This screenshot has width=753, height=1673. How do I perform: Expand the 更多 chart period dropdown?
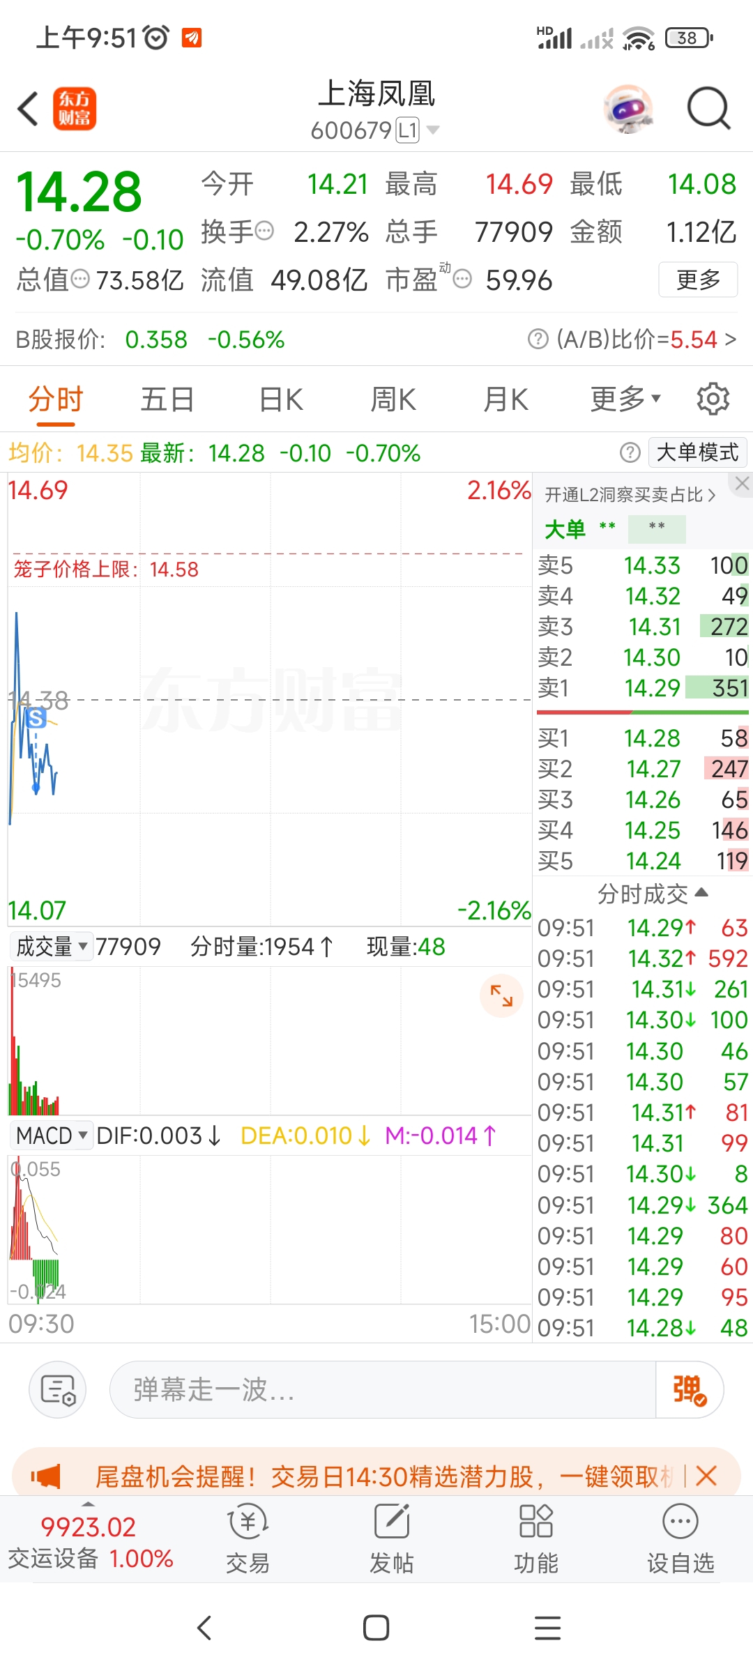click(x=625, y=399)
